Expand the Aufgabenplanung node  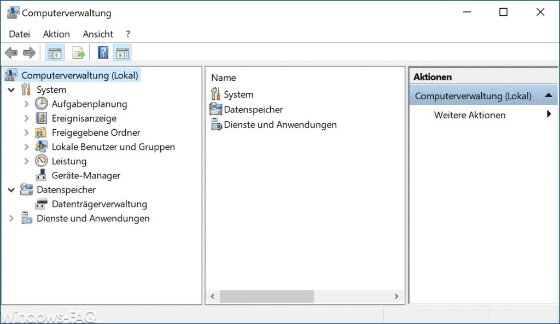point(26,104)
